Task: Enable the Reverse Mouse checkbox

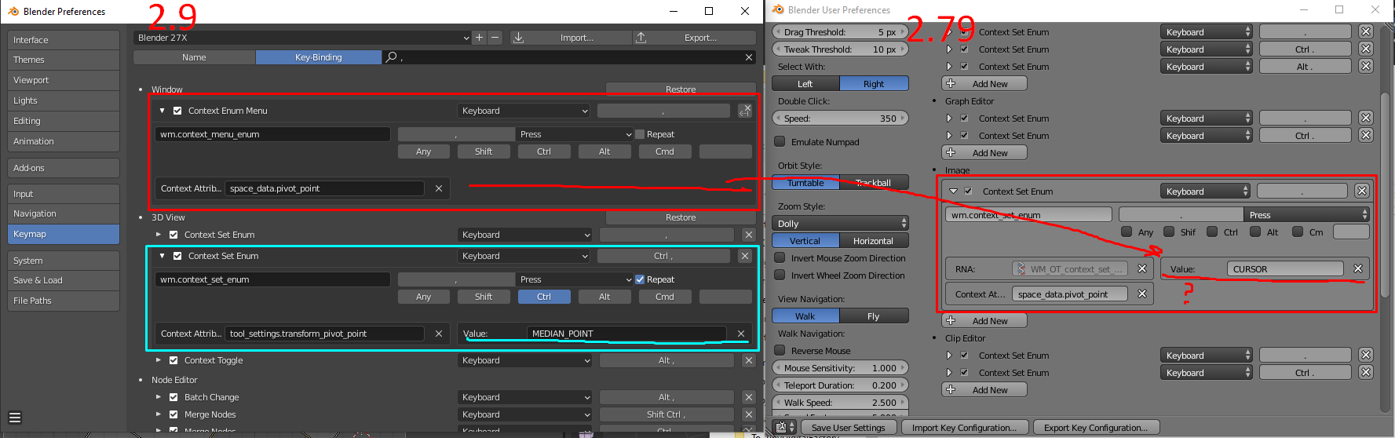Action: pos(780,351)
